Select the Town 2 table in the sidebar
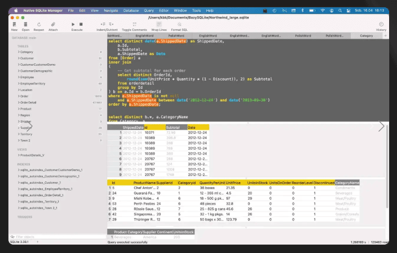 pos(25,141)
